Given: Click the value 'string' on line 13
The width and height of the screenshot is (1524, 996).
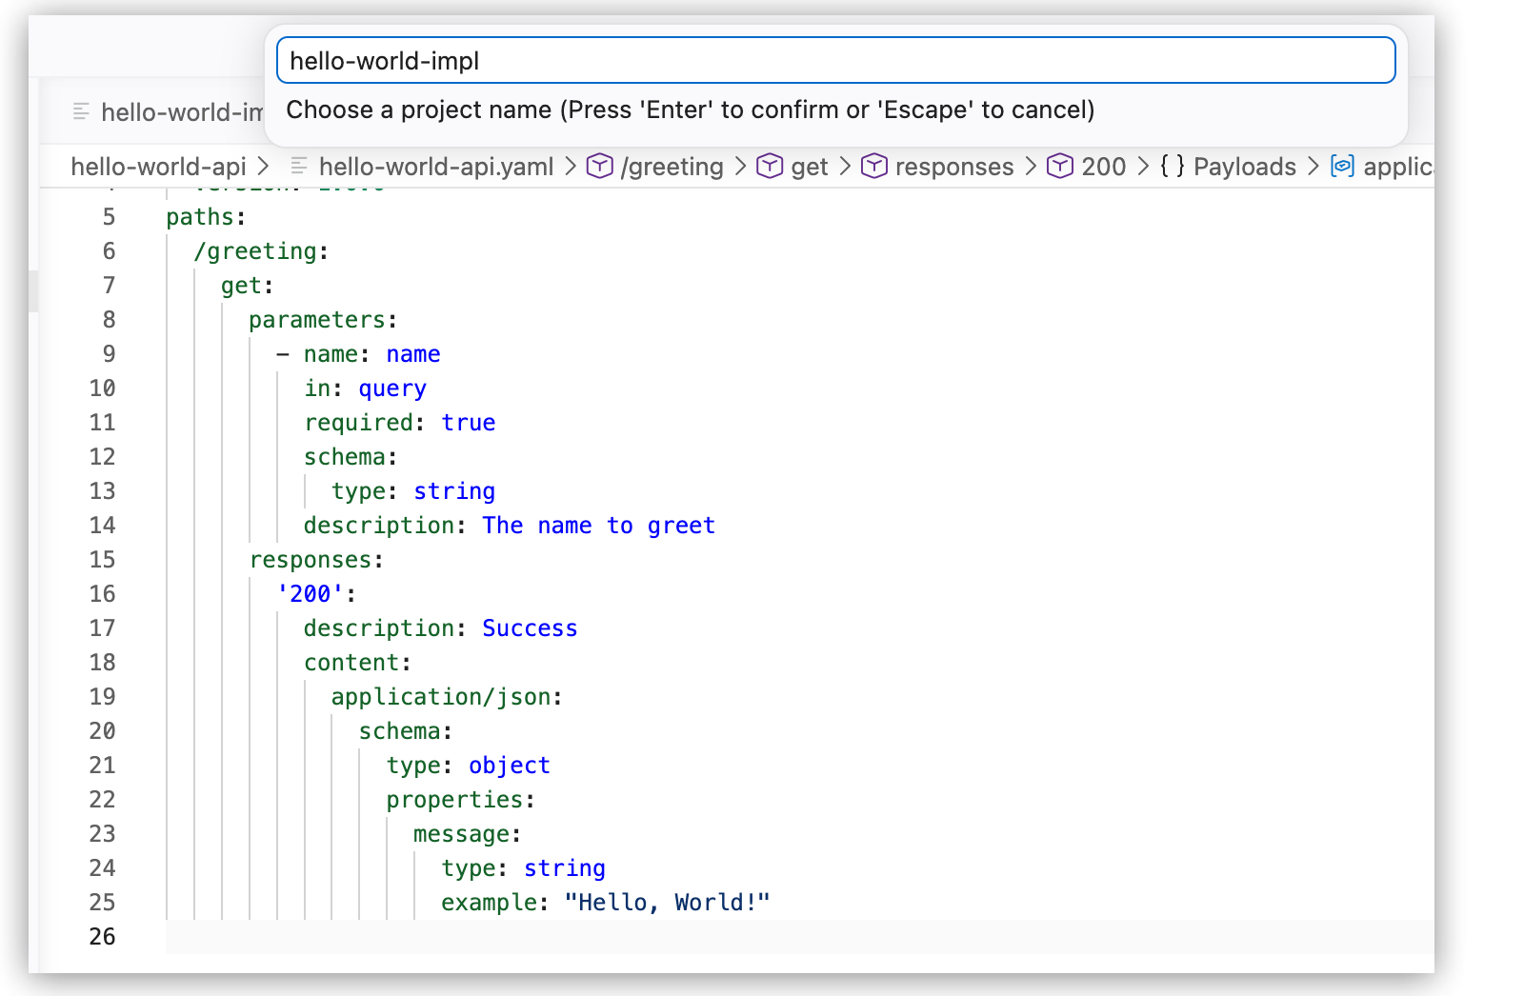Looking at the screenshot, I should (454, 491).
